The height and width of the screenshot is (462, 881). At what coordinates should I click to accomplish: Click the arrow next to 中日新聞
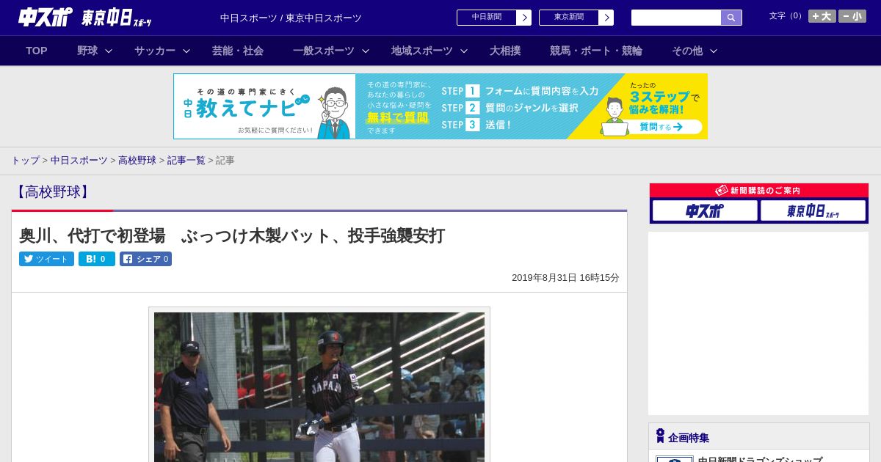tap(524, 18)
